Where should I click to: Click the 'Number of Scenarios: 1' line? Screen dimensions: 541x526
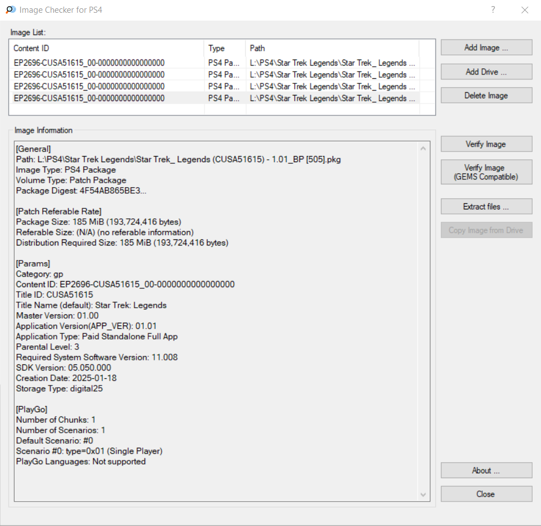(x=61, y=430)
